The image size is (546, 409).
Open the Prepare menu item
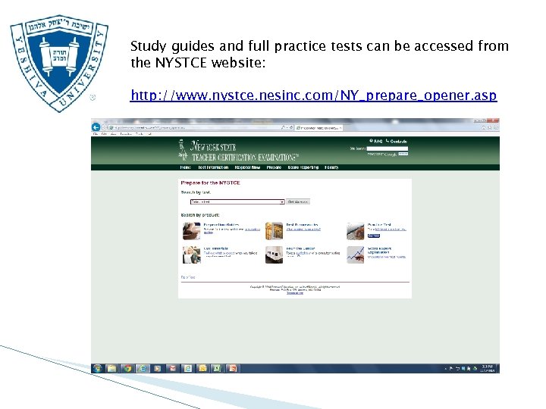274,167
